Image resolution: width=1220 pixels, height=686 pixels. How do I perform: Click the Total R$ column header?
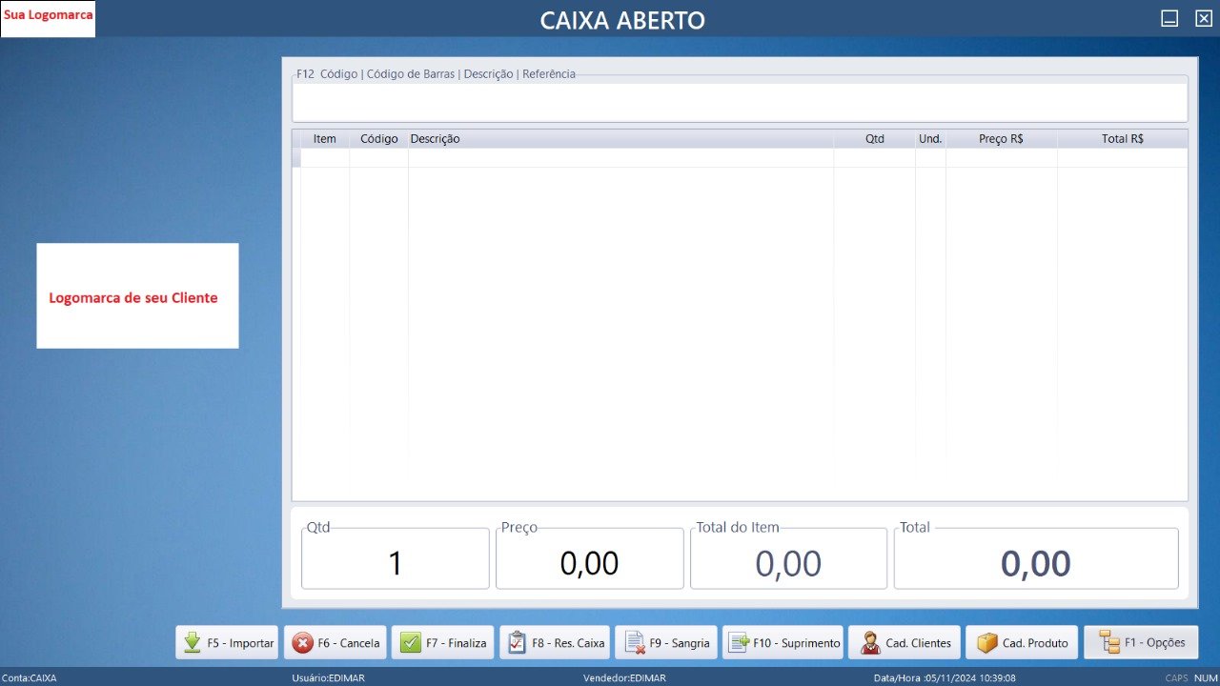[x=1122, y=139]
